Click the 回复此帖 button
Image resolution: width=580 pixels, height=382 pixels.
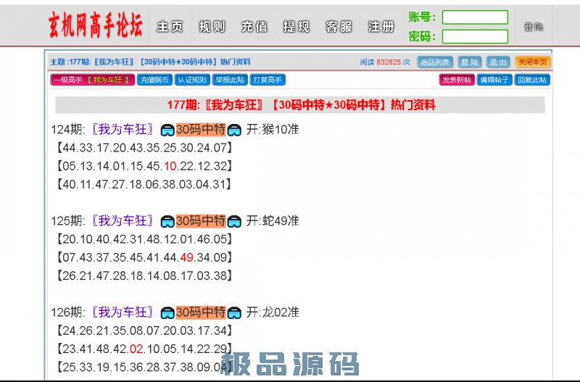(x=532, y=80)
